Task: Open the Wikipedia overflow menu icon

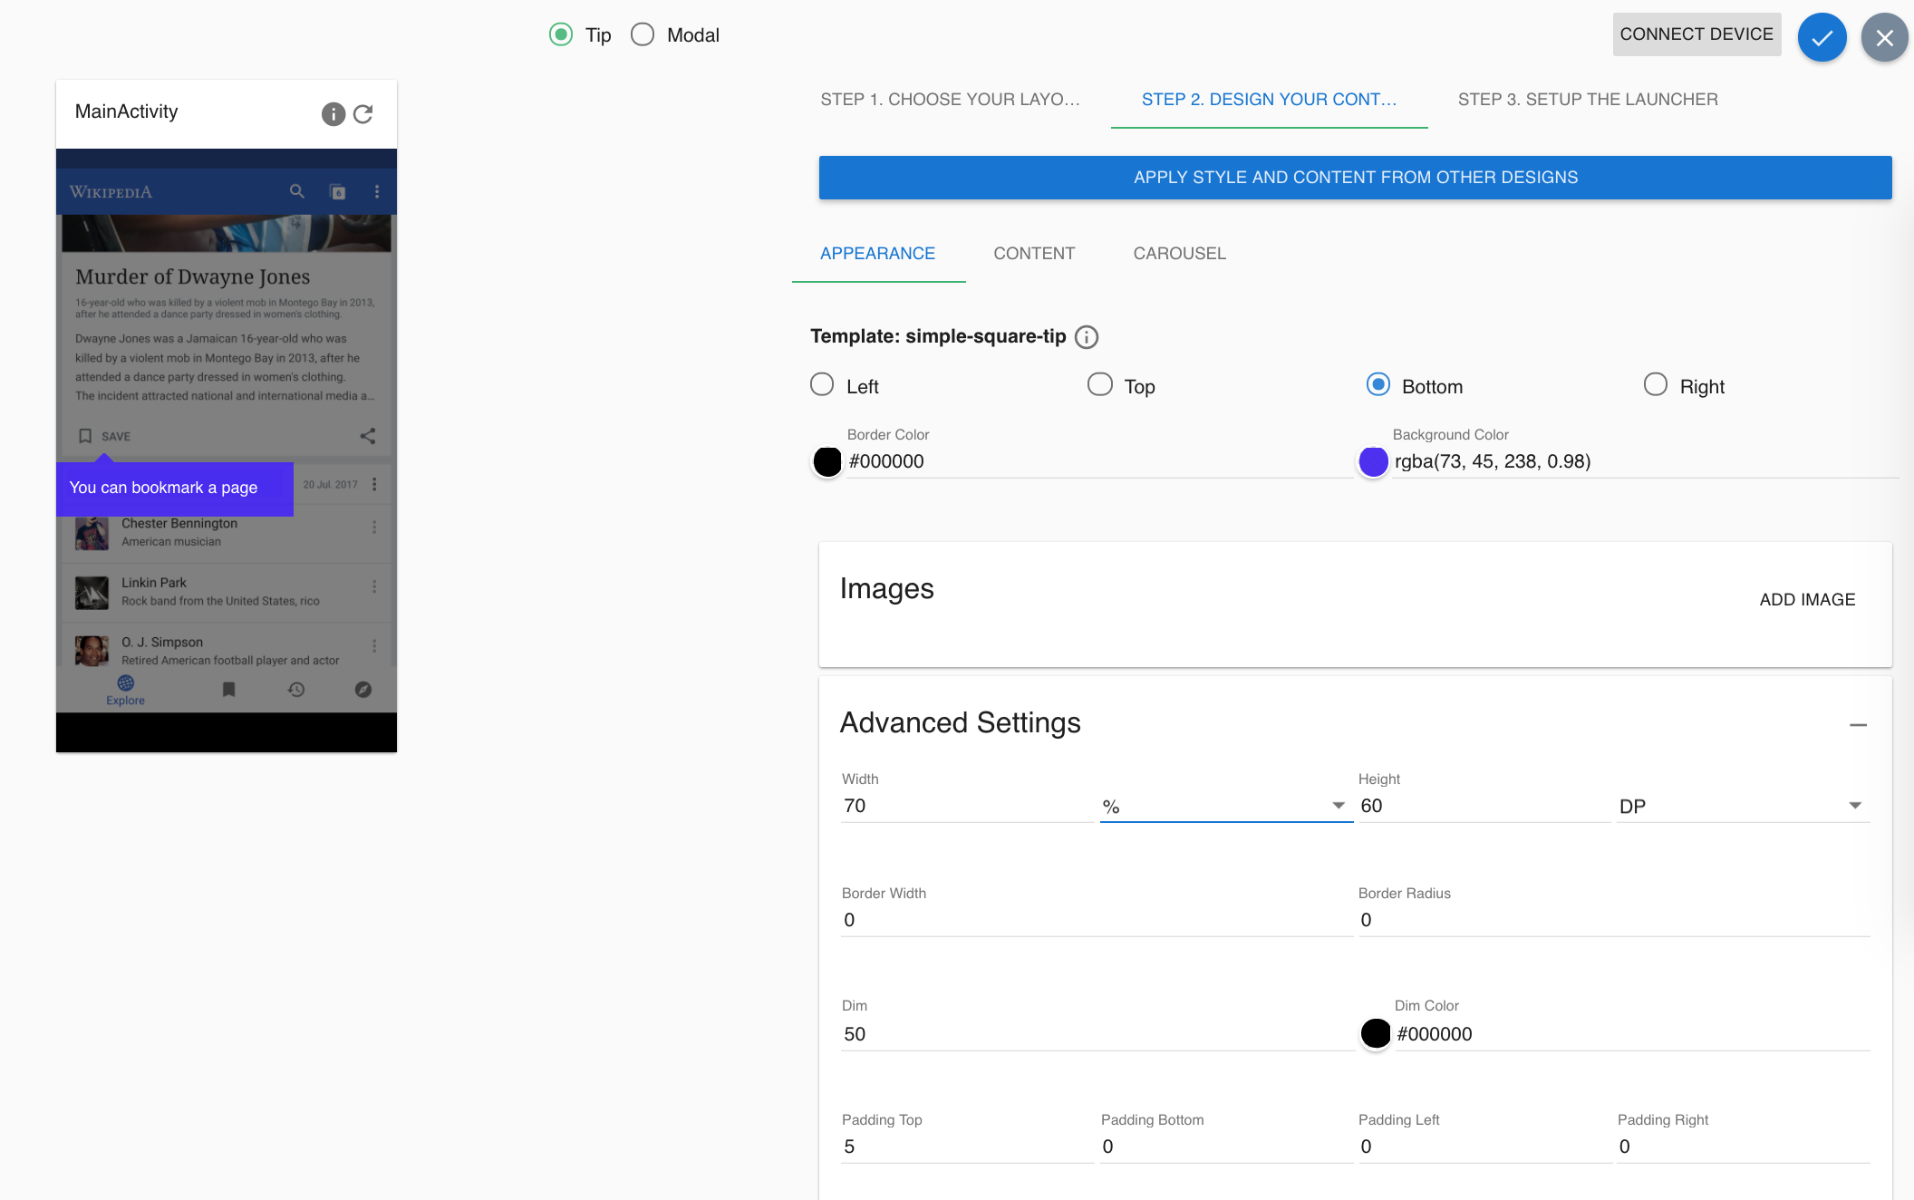Action: 376,191
